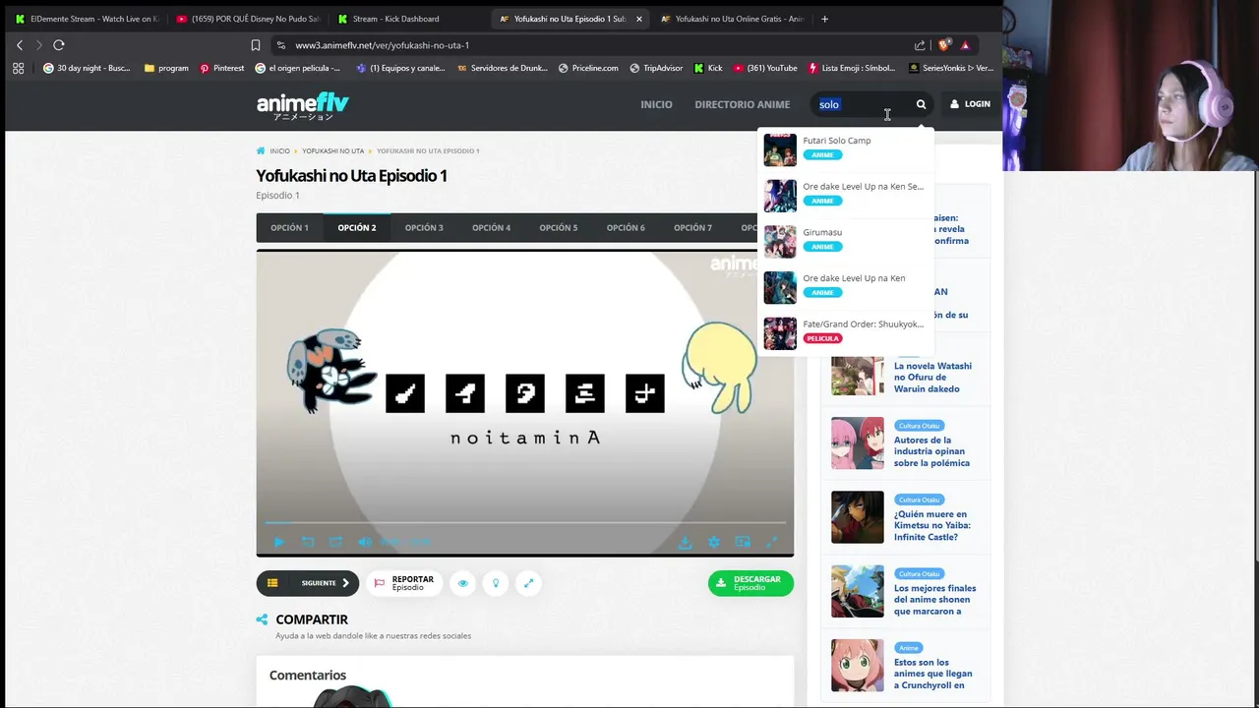The image size is (1259, 708).
Task: Select OPCIÓN 3 video source tab
Action: [424, 227]
